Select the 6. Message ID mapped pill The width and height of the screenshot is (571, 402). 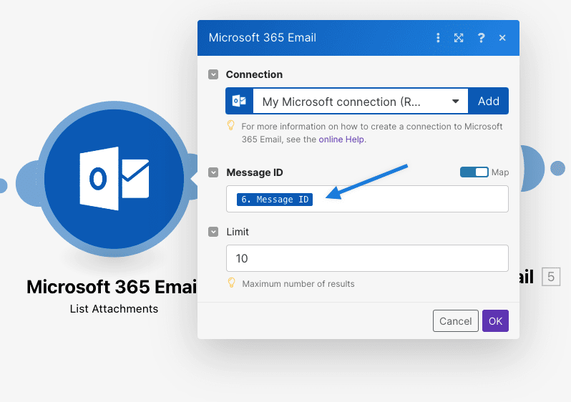275,200
